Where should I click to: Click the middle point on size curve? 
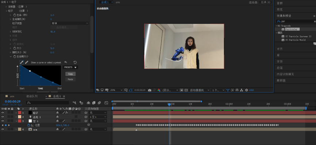click(41, 77)
